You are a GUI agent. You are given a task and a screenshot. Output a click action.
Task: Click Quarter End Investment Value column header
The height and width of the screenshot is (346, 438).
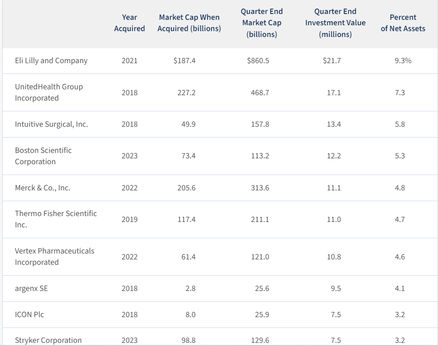tap(335, 23)
